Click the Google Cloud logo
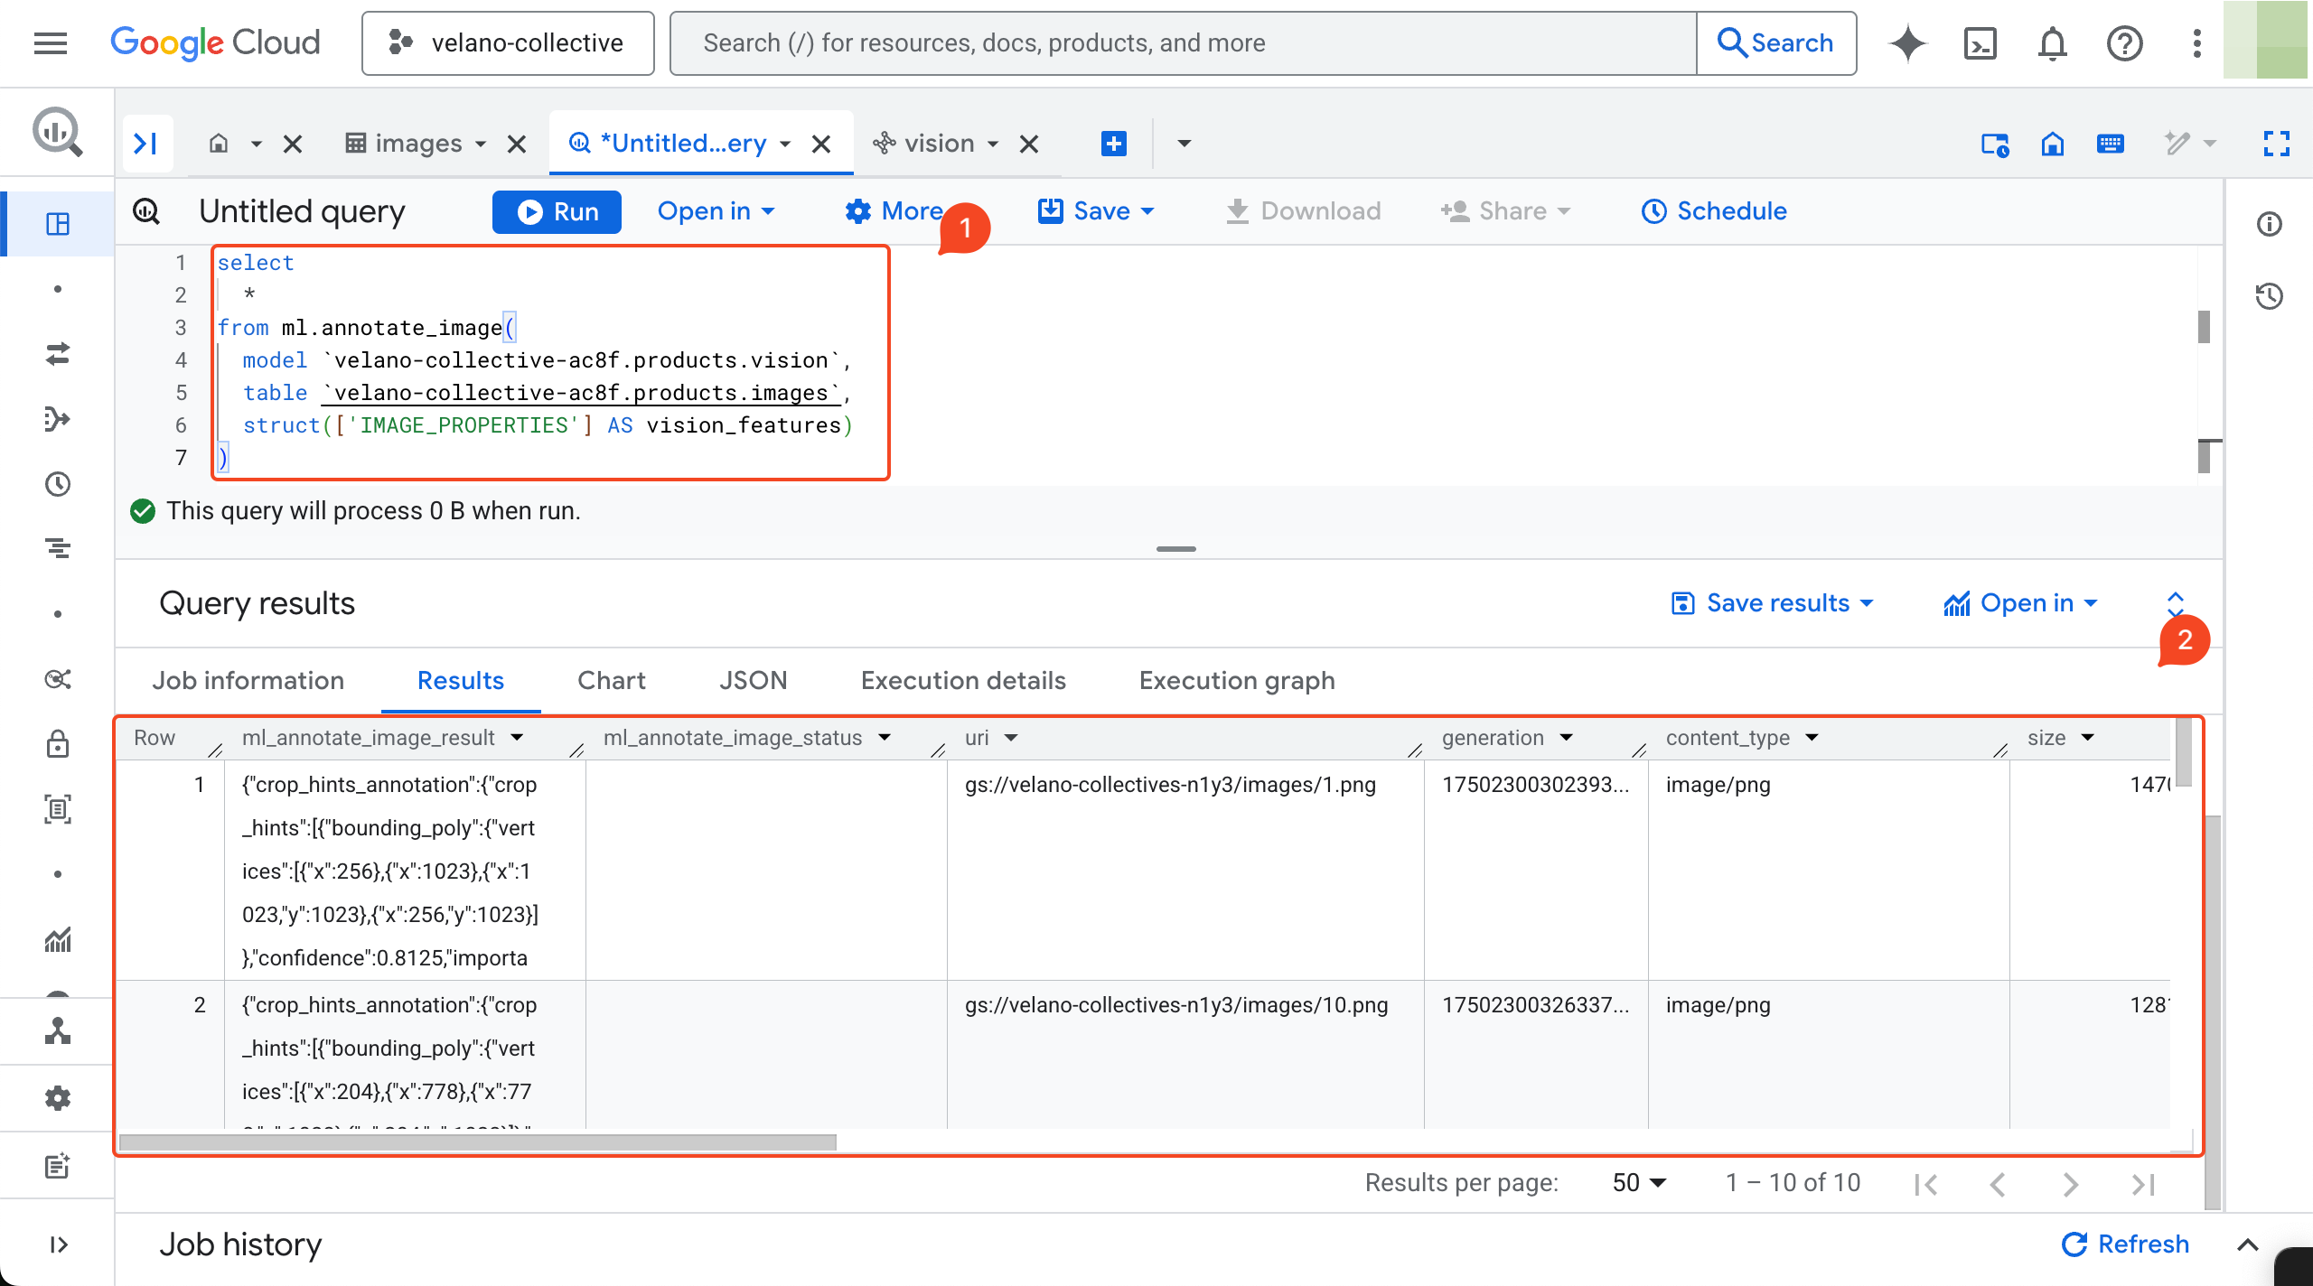The height and width of the screenshot is (1286, 2313). point(215,42)
